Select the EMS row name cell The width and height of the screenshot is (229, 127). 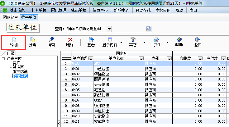click(119, 63)
